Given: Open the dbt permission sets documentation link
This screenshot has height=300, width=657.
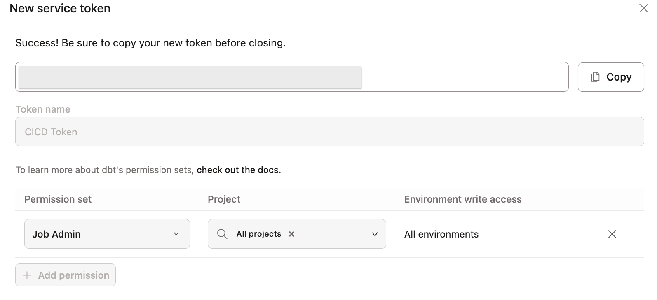Looking at the screenshot, I should (x=239, y=170).
